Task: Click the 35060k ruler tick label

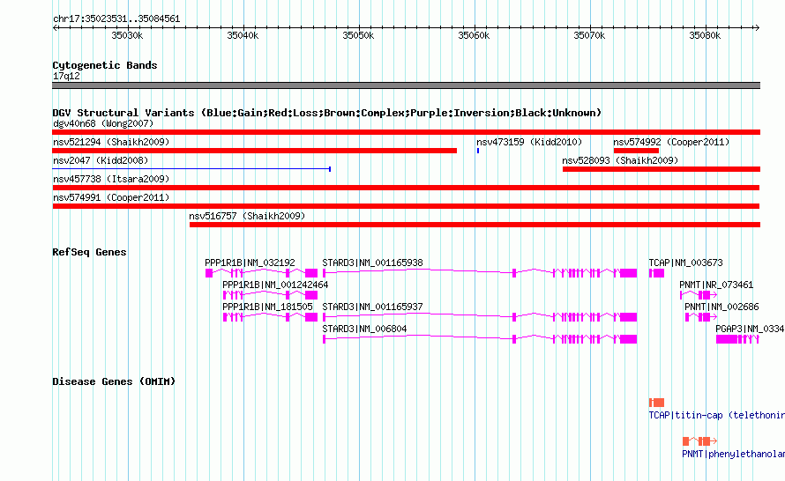Action: pos(475,35)
